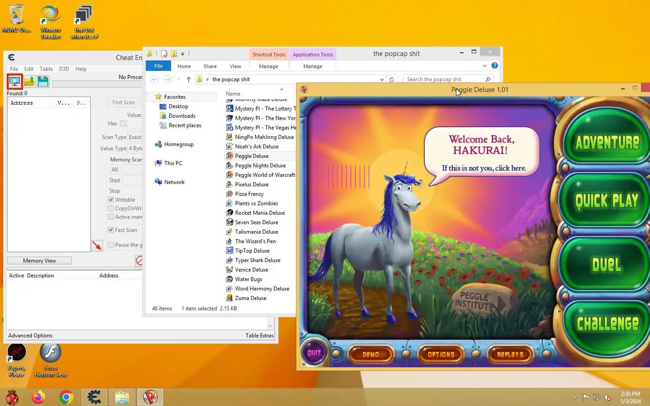Click the muted volume tray icon
The width and height of the screenshot is (650, 406).
coord(608,397)
